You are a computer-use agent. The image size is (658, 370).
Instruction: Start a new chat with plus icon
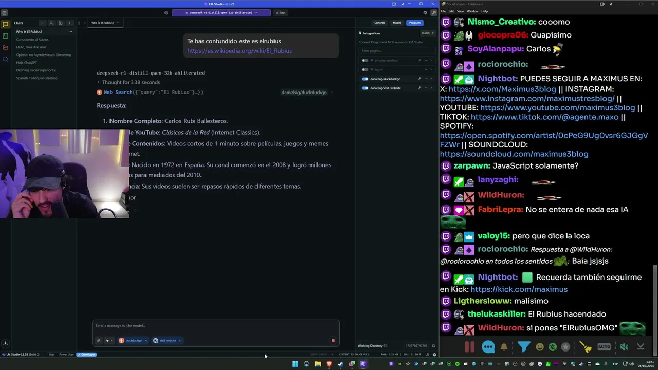coord(69,23)
